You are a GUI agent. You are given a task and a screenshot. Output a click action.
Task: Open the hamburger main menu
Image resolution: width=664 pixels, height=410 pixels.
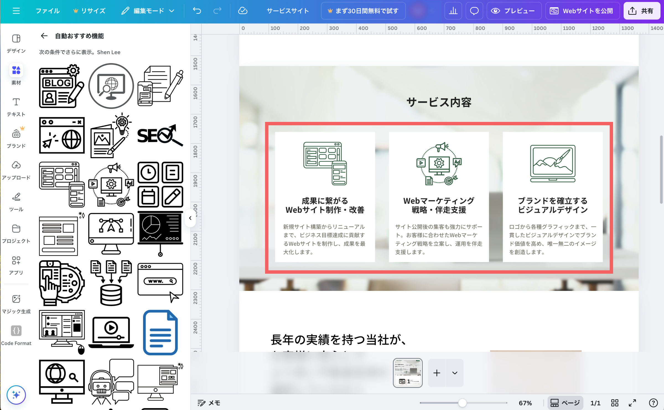point(16,11)
